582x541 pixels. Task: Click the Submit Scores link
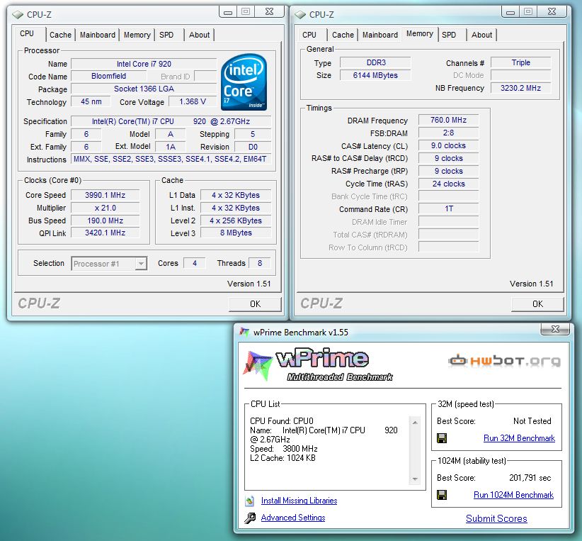[496, 519]
